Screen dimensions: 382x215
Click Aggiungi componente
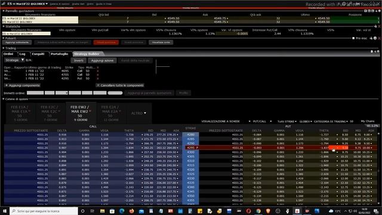23,85
